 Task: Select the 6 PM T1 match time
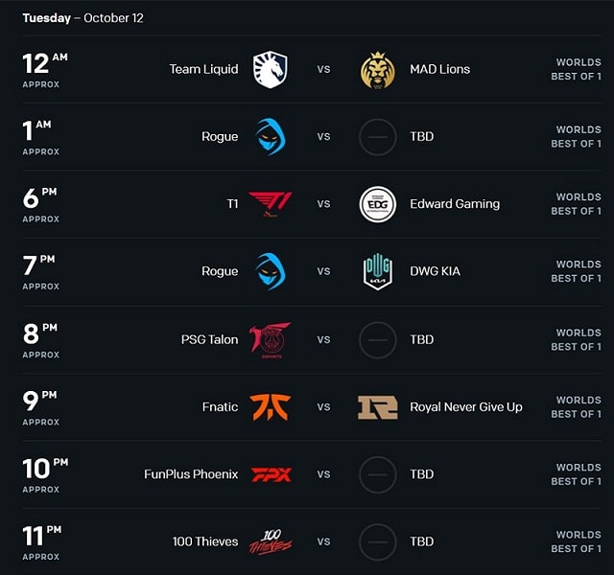point(40,205)
